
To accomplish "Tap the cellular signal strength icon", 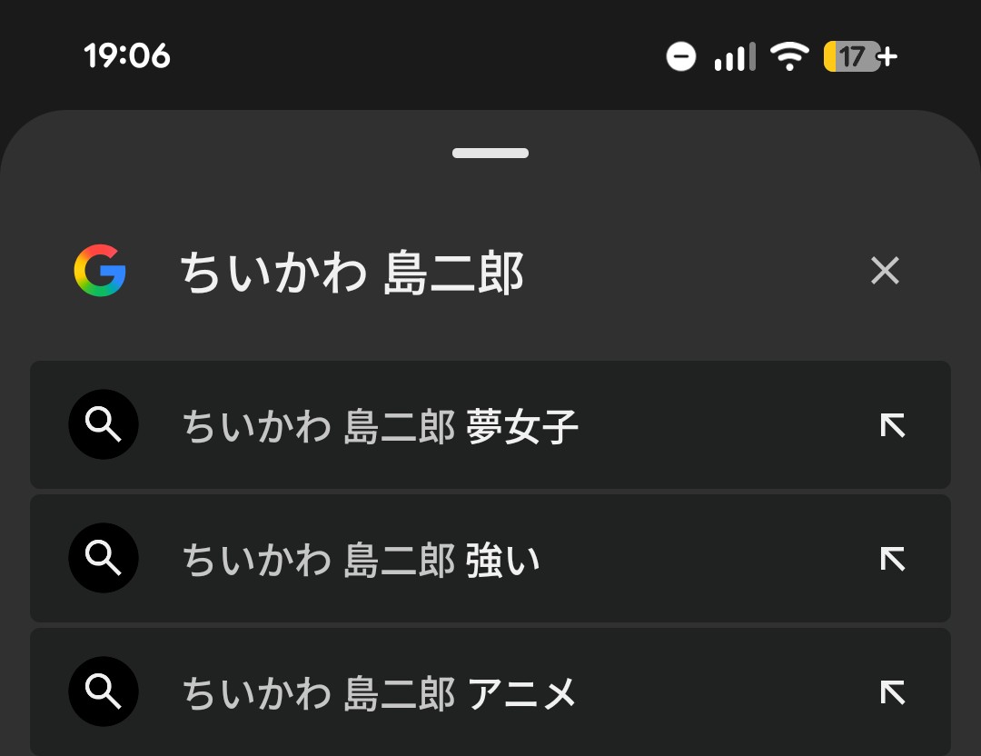I will coord(734,57).
